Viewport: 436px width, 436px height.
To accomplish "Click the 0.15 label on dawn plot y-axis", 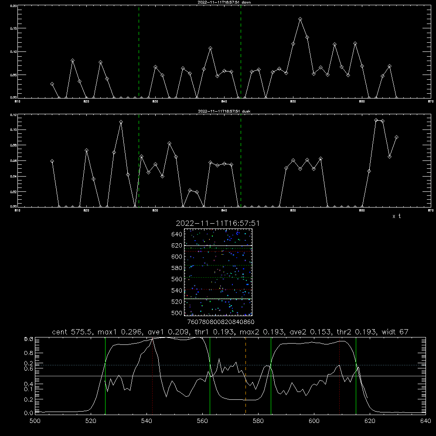I will [x=14, y=29].
